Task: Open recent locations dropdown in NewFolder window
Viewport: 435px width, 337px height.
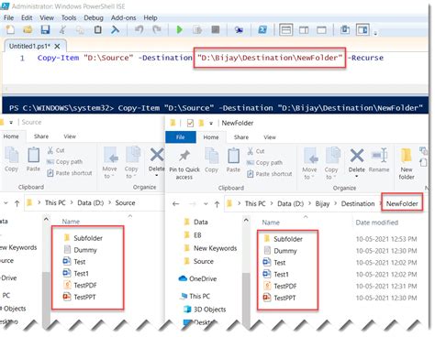Action: (206, 204)
